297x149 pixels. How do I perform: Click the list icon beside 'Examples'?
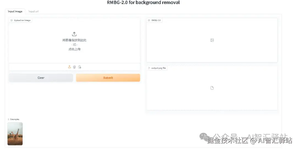pos(9,119)
